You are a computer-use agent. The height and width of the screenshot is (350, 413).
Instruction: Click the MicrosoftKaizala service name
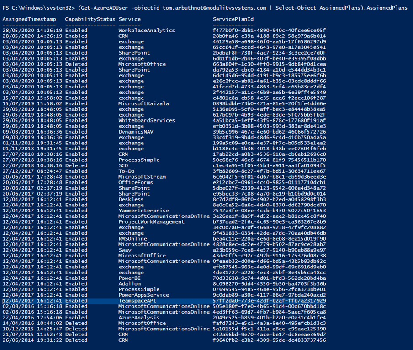[143, 103]
